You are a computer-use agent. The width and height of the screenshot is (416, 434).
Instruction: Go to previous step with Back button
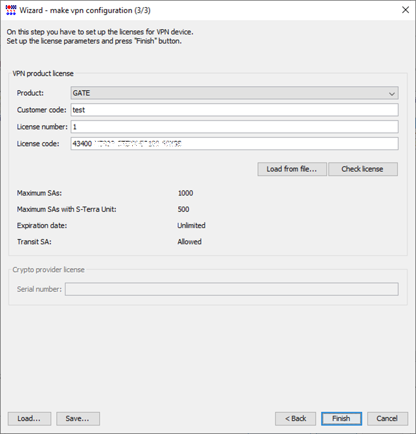click(295, 418)
